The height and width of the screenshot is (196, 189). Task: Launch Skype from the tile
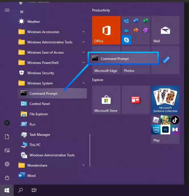coord(126,40)
